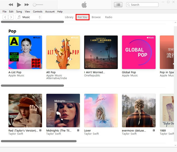The height and width of the screenshot is (152, 177).
Task: Open the Midnights album cover
Action: [x=63, y=111]
